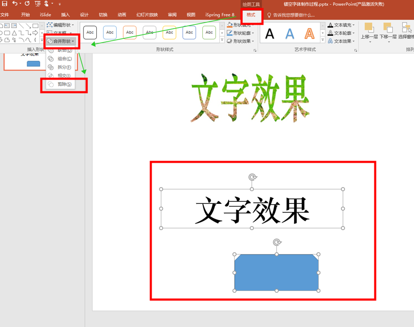Click the rotation handle above blue shape
This screenshot has height=327, width=414.
pyautogui.click(x=277, y=242)
